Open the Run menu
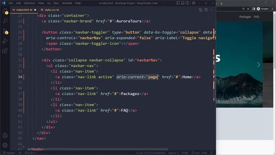 click(56, 3)
